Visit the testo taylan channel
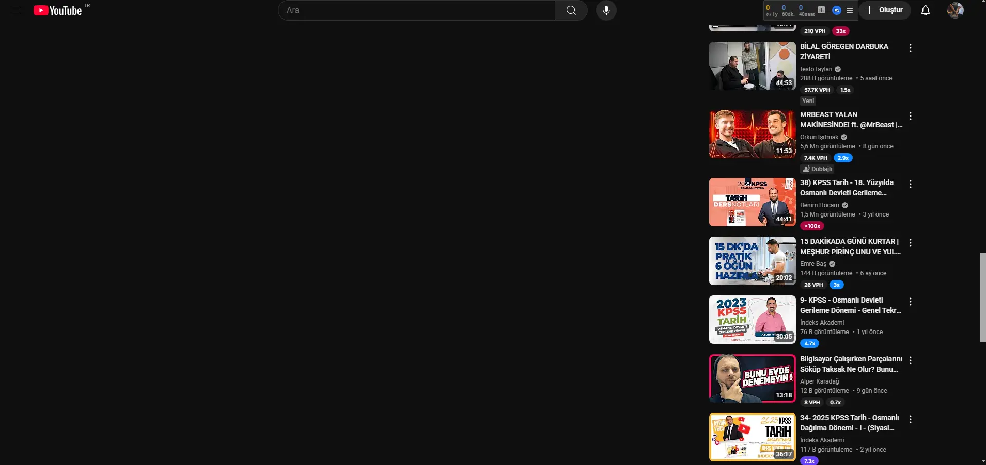The height and width of the screenshot is (465, 986). point(816,69)
